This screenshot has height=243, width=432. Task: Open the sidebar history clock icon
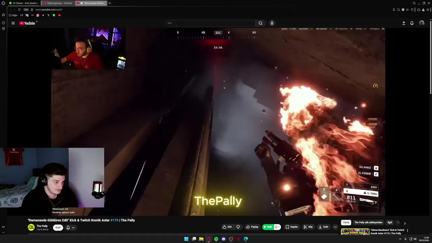point(3,23)
